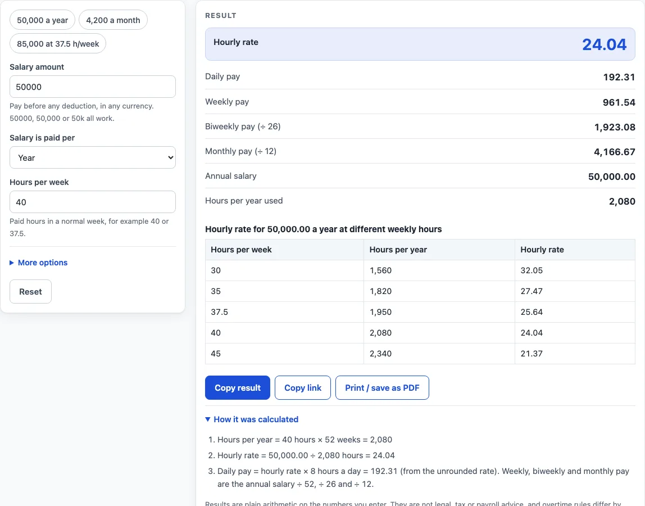Select the Hours per year used value 2,080
645x506 pixels.
coord(622,201)
